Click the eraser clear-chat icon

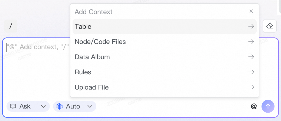pos(269,26)
